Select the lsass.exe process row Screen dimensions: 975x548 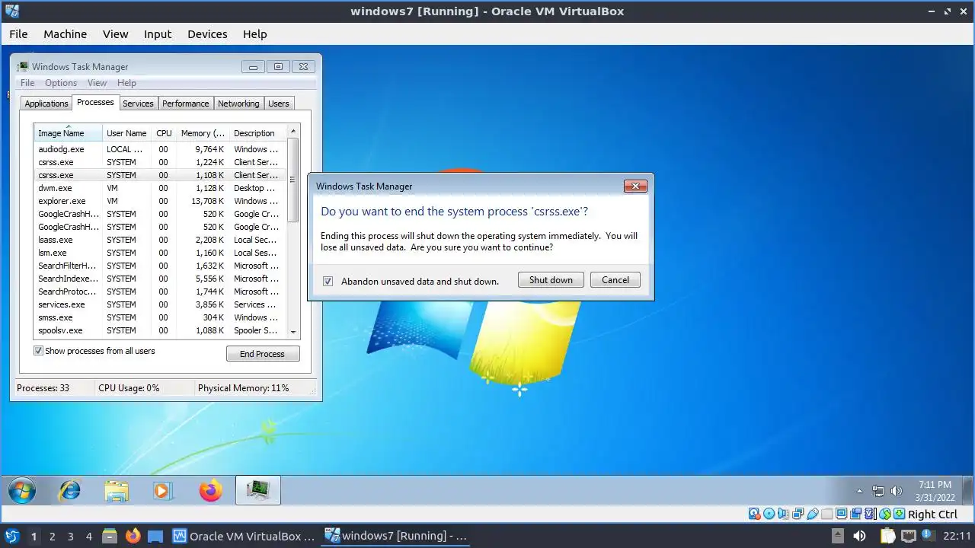[x=160, y=240]
